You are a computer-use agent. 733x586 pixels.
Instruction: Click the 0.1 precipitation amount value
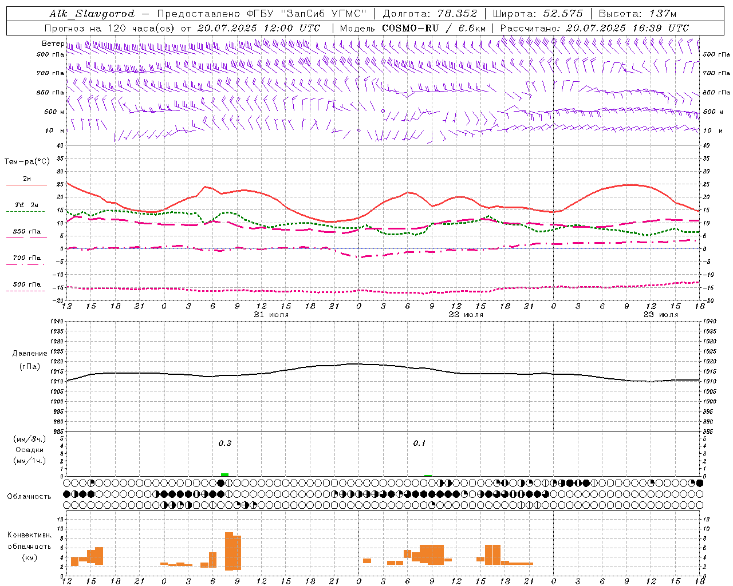[x=420, y=443]
